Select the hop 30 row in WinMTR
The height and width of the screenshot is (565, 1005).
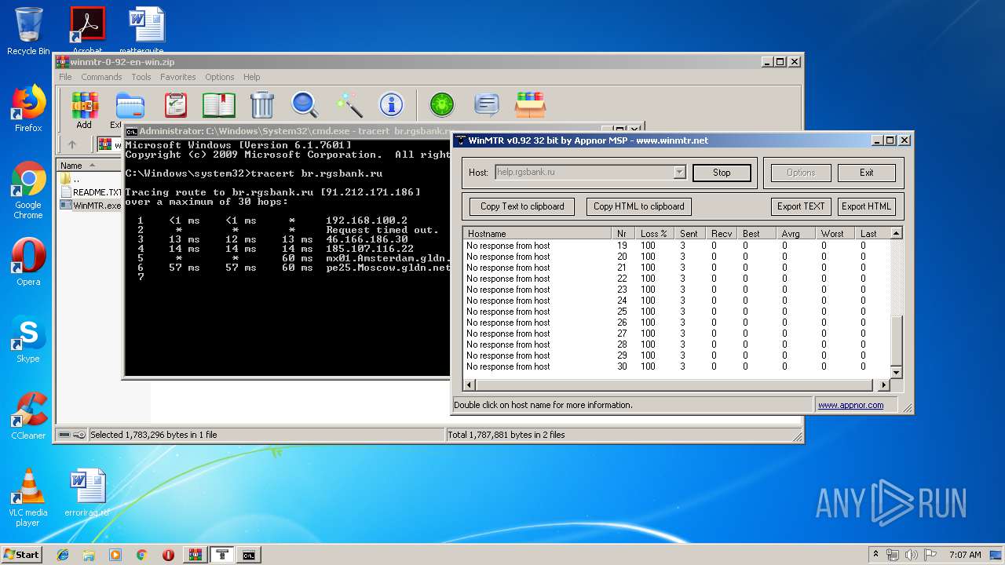pyautogui.click(x=677, y=366)
